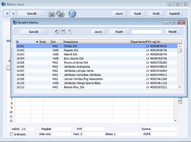Focus the search field beside Meklēt
The image size is (191, 142).
[x=147, y=32]
